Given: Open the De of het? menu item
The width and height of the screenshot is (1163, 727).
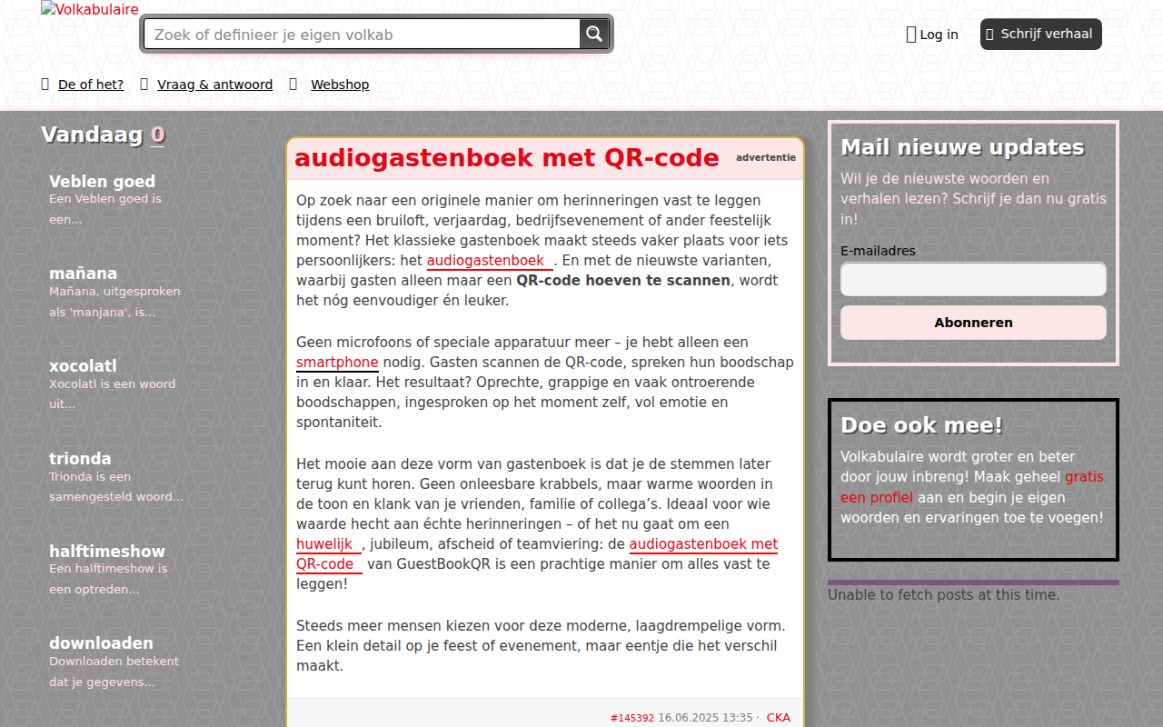Looking at the screenshot, I should 91,85.
